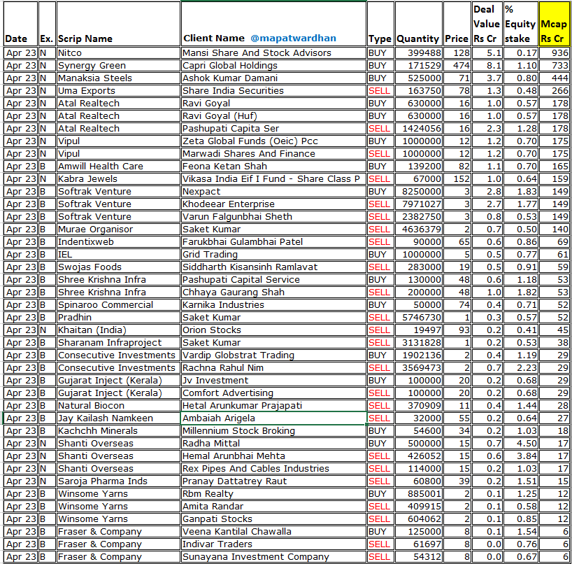Select Ravi Goyal (Huf) client cell
Image resolution: width=572 pixels, height=564 pixels.
click(273, 116)
